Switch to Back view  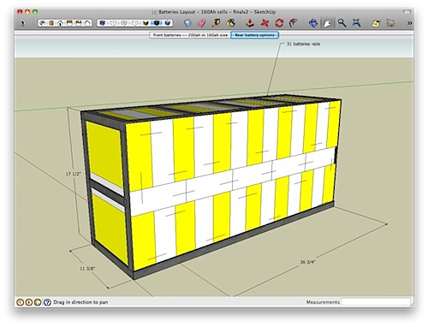[x=78, y=23]
